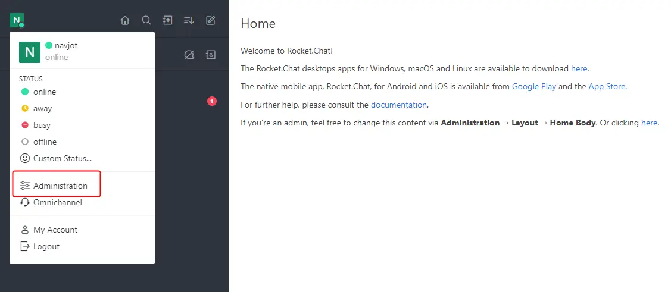This screenshot has height=292, width=671.
Task: Click the STATUS section label
Action: [x=31, y=79]
